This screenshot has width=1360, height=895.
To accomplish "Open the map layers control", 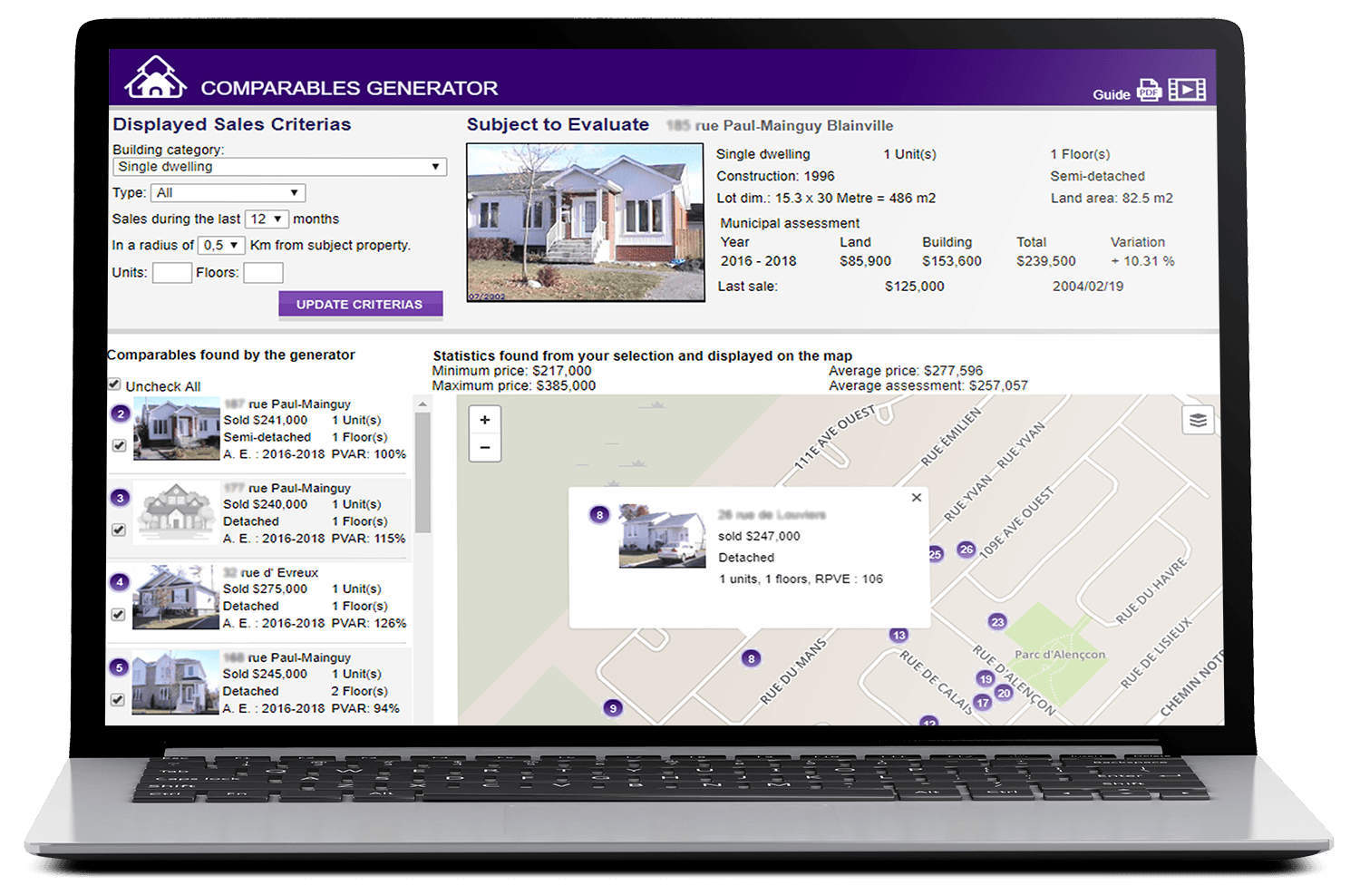I will point(1198,420).
